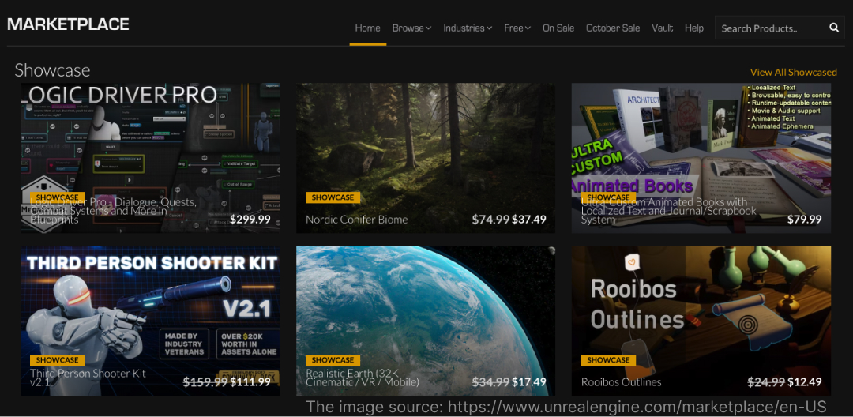Open the On Sale page
The height and width of the screenshot is (417, 853).
(558, 28)
